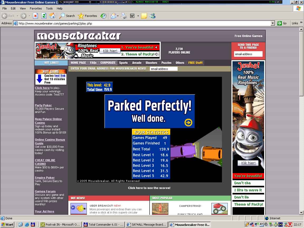Click "I like to move it" ringtone

[248, 190]
